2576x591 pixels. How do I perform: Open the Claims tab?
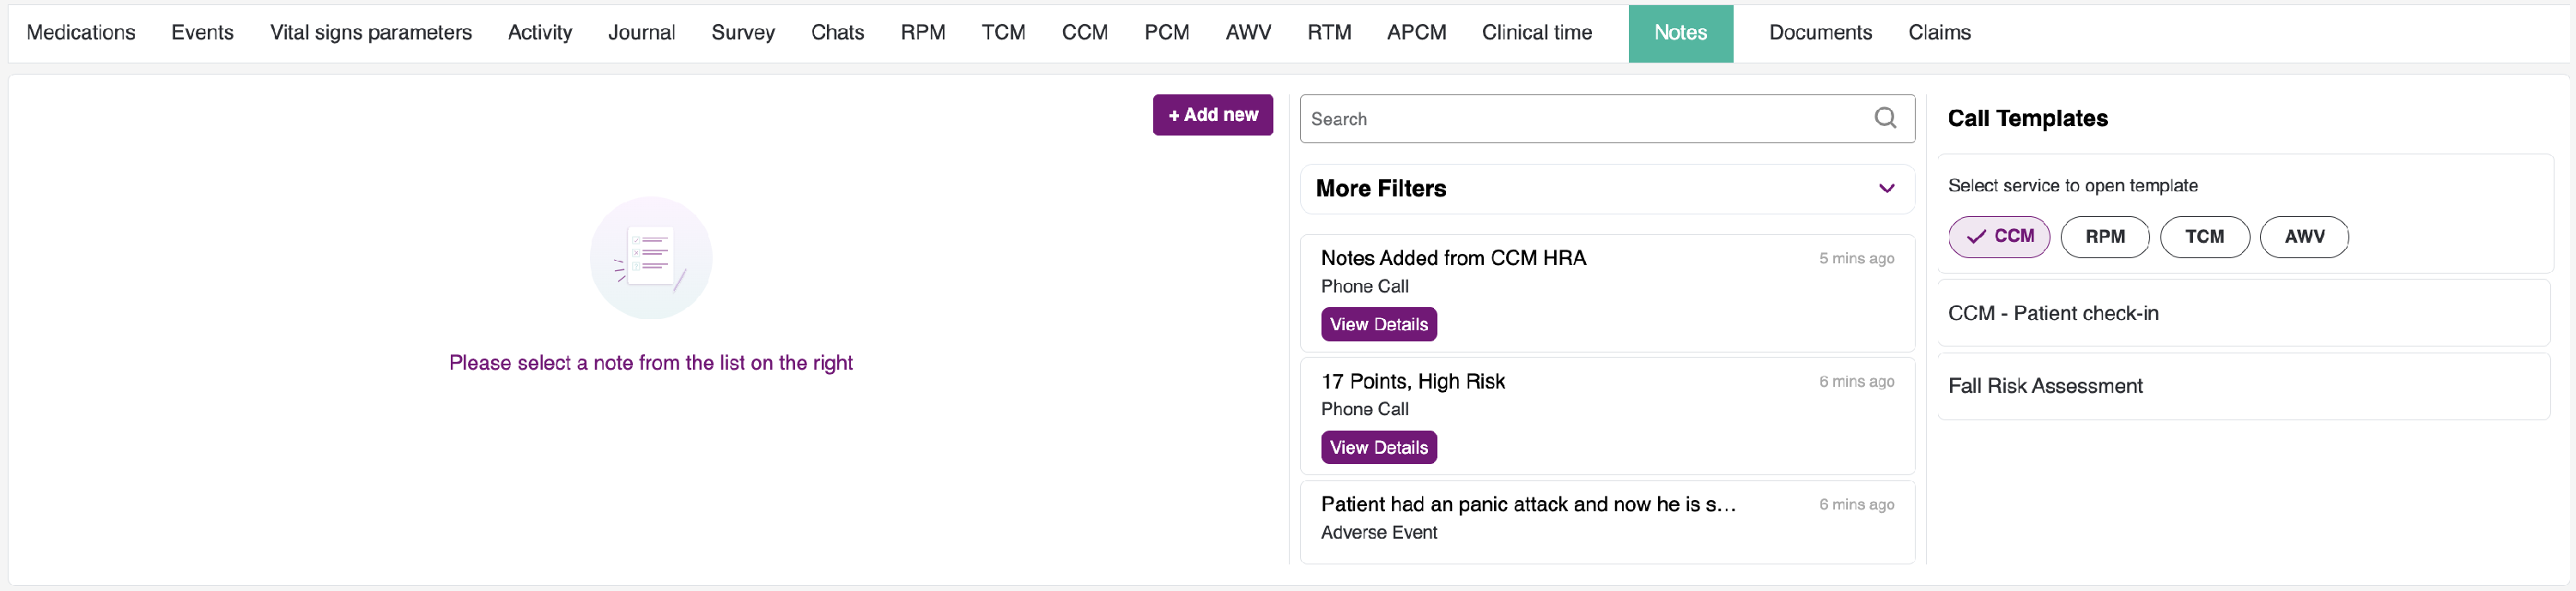pyautogui.click(x=1939, y=33)
